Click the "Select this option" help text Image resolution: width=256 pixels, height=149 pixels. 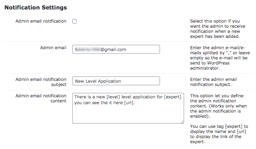[x=215, y=29]
